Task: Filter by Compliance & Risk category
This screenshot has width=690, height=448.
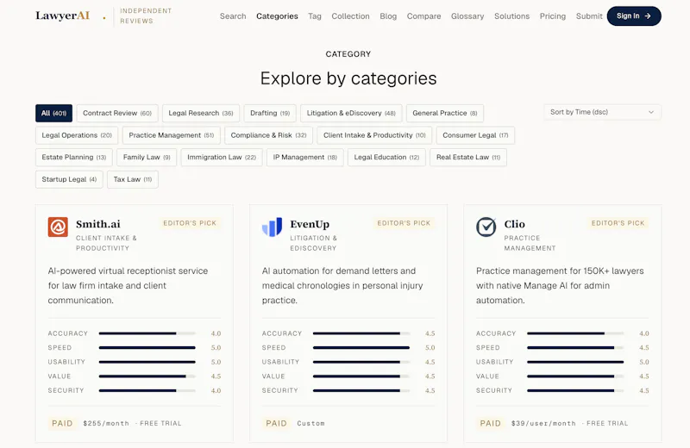Action: [x=268, y=135]
